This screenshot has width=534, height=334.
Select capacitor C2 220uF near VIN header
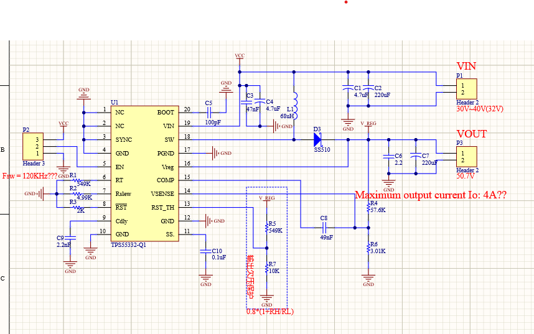368,88
